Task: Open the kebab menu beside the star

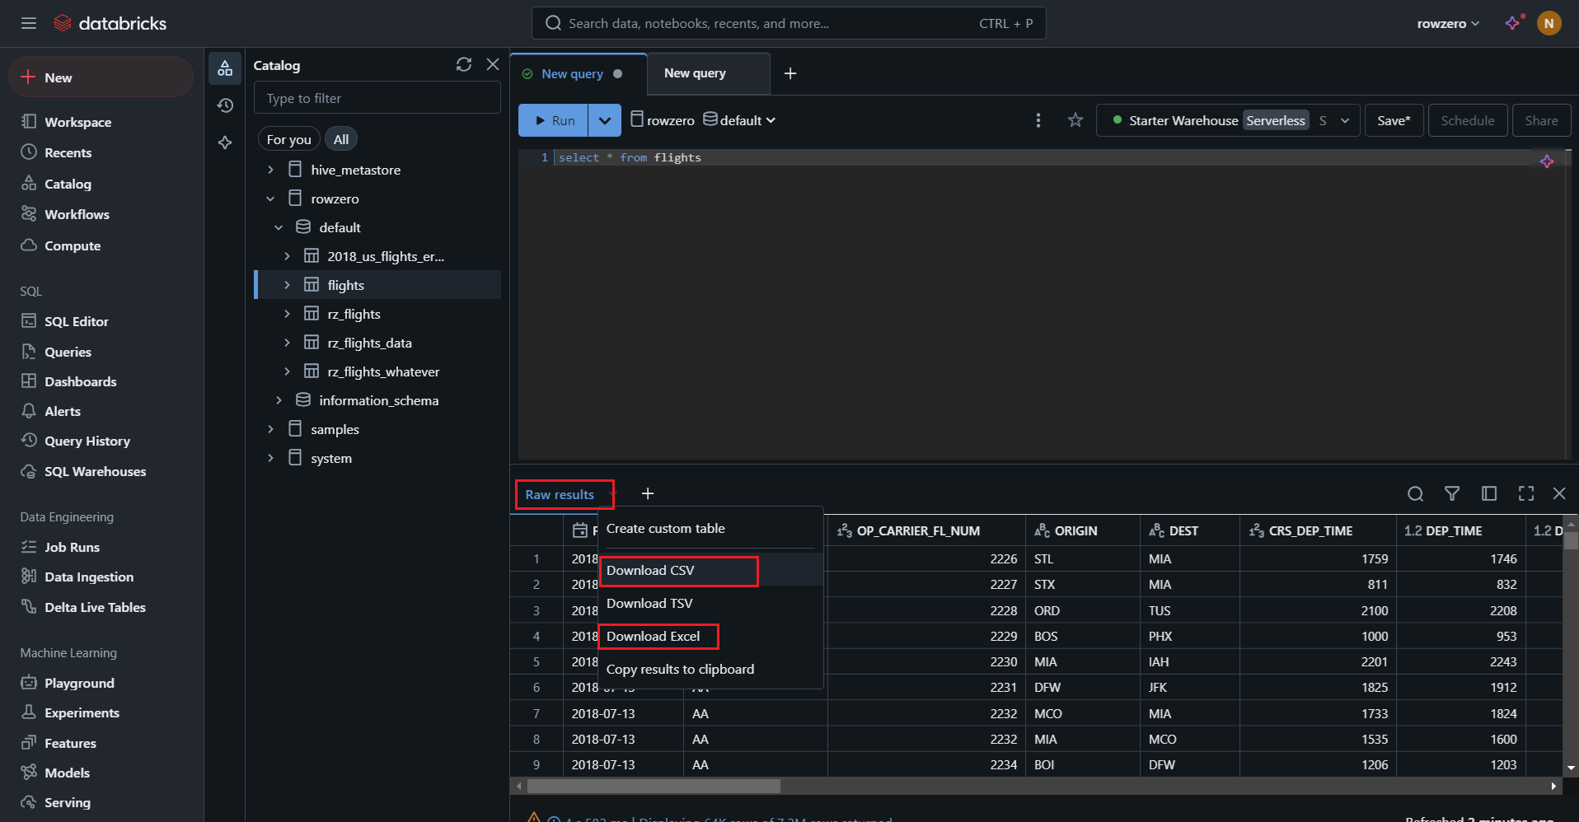Action: [1038, 120]
